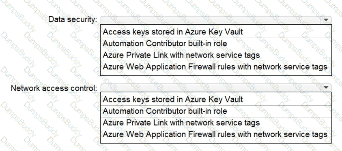The image size is (342, 151).
Task: Select Access keys in Key Vault for Network access control
Action: pos(216,100)
